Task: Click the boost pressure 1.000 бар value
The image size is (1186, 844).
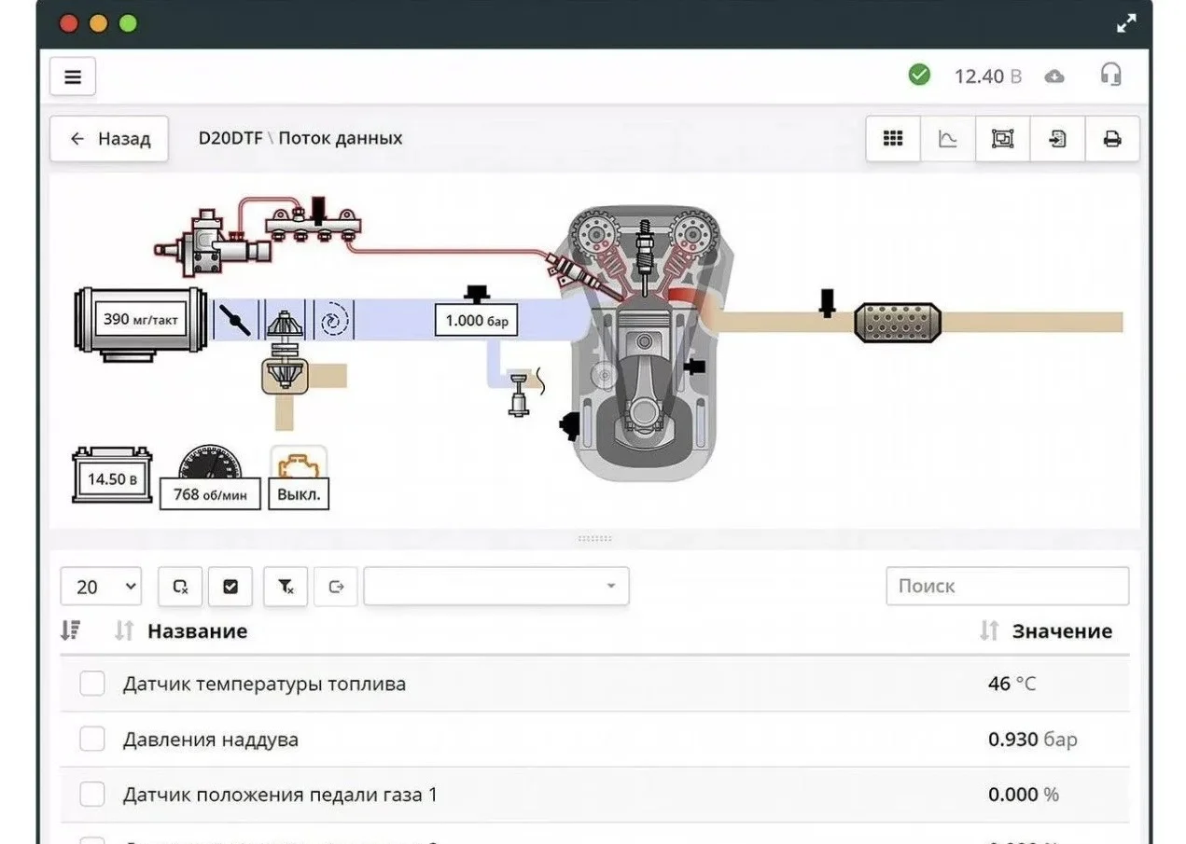Action: 477,320
